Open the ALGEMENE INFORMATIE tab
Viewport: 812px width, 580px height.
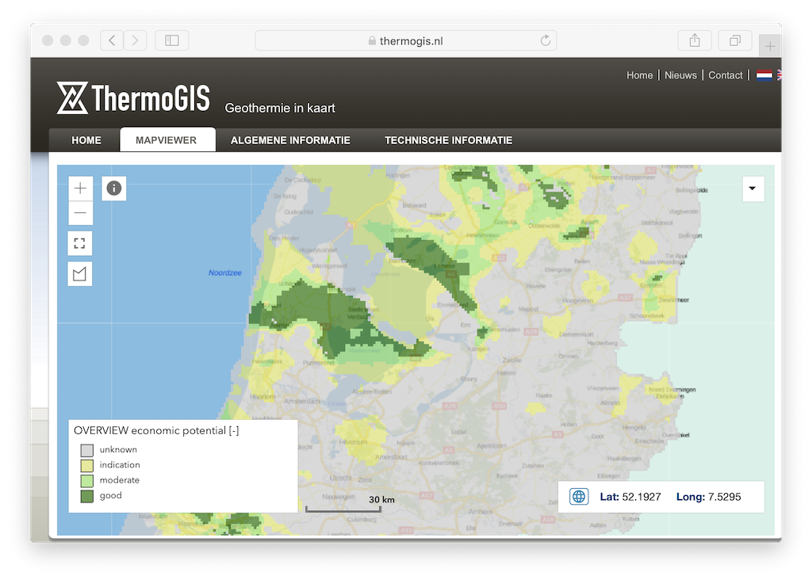290,140
